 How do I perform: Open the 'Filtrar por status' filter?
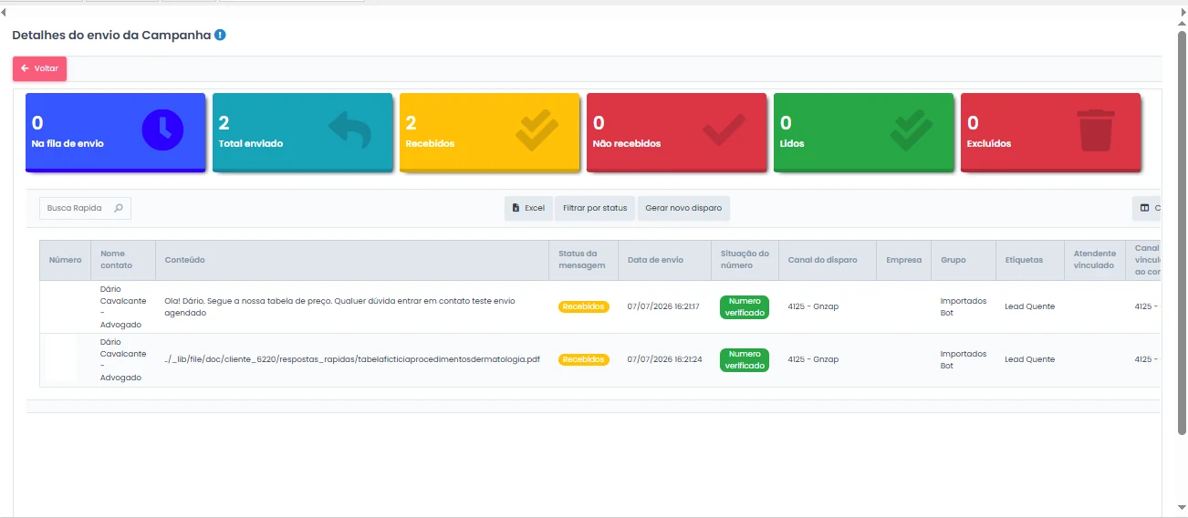595,208
